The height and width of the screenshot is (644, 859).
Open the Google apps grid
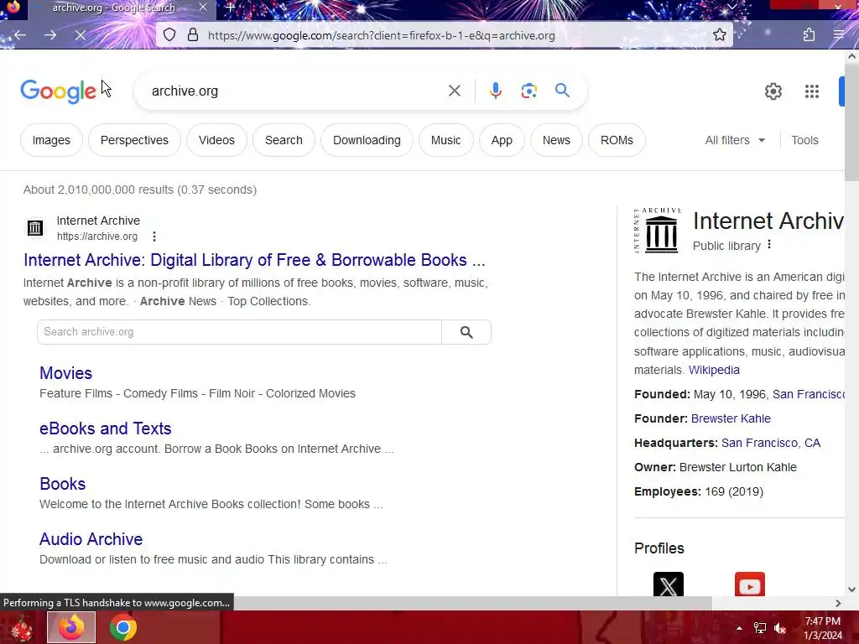click(x=812, y=91)
